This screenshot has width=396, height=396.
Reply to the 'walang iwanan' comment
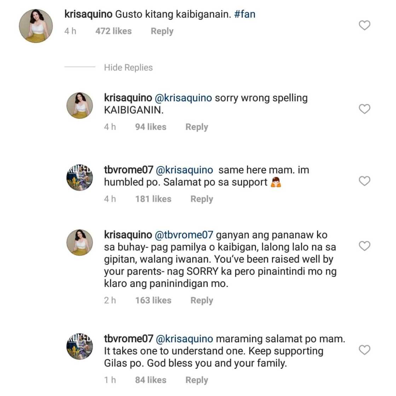coord(202,301)
